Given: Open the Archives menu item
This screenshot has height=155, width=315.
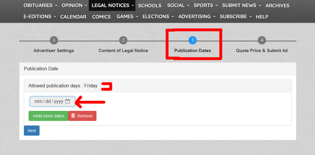Looking at the screenshot, I should click(277, 6).
